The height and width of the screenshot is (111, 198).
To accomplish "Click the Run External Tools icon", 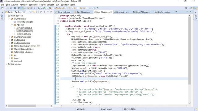I will [x=50, y=8].
